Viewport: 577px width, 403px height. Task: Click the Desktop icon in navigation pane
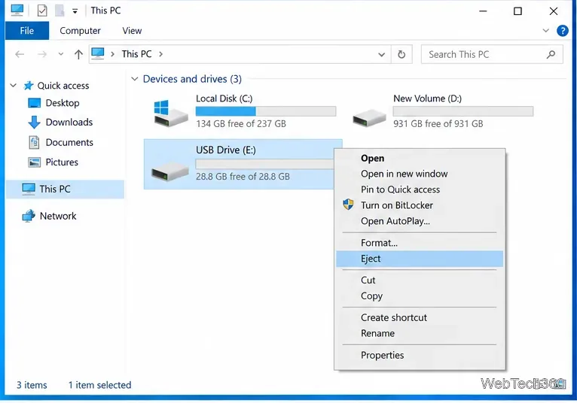[x=34, y=103]
